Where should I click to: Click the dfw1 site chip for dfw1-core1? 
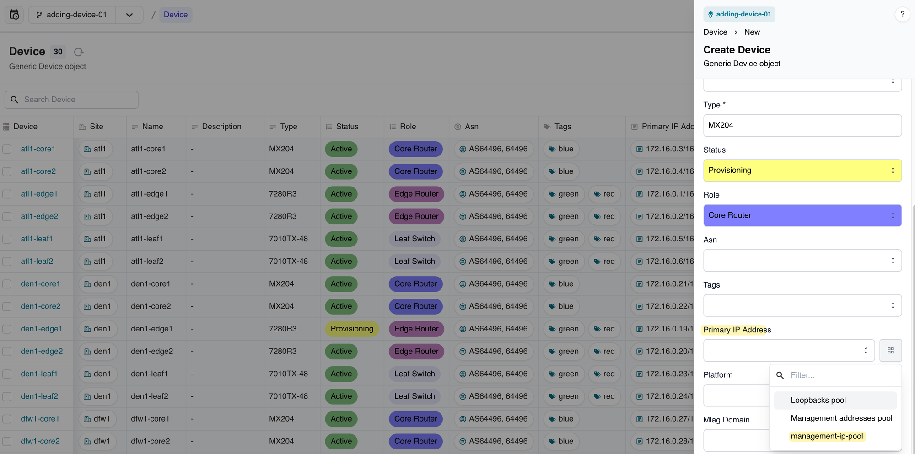[x=97, y=419]
